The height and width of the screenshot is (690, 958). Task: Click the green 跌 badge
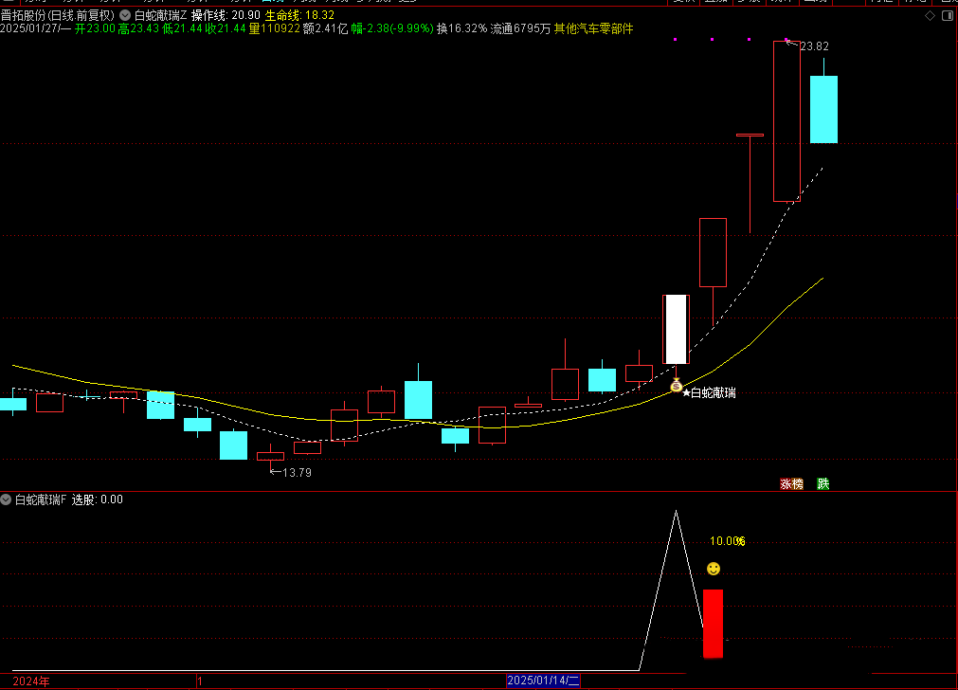coord(823,484)
